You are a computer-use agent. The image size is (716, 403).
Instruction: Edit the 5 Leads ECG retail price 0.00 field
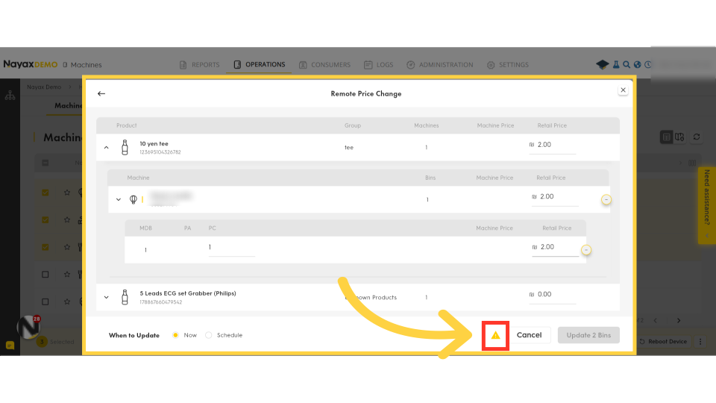pos(553,296)
